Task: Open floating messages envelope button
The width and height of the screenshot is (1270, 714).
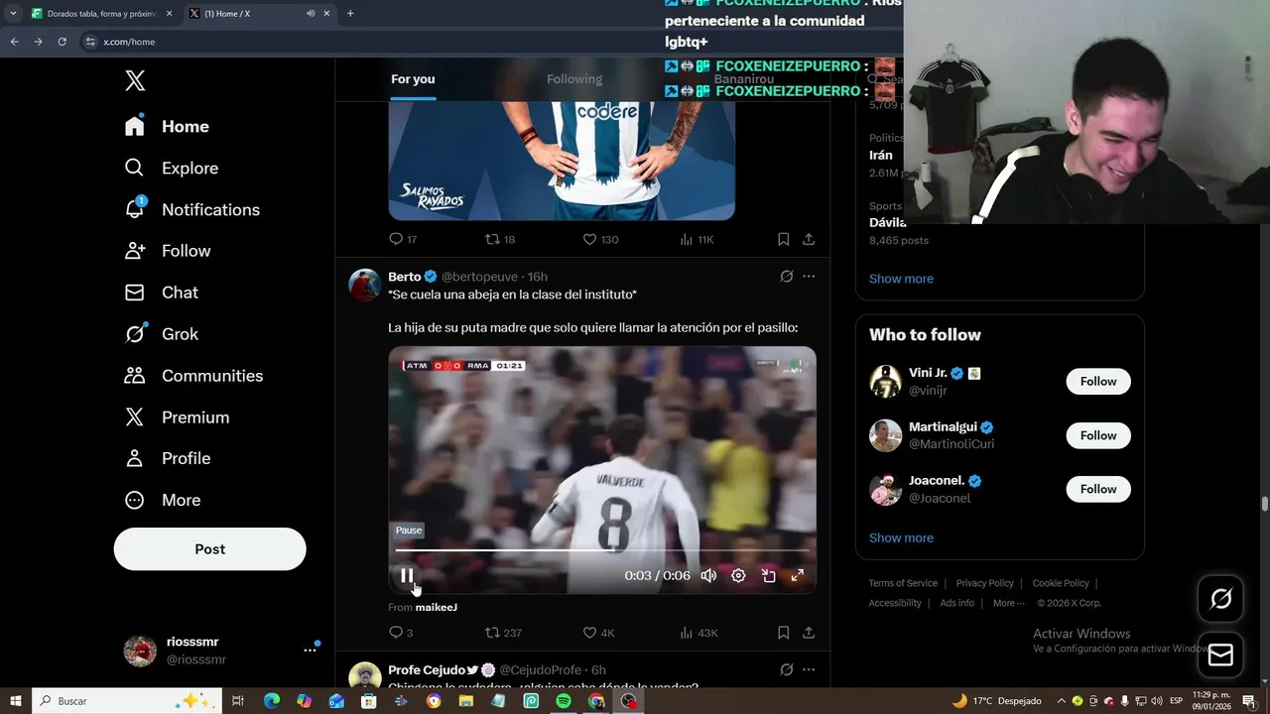Action: pos(1220,655)
